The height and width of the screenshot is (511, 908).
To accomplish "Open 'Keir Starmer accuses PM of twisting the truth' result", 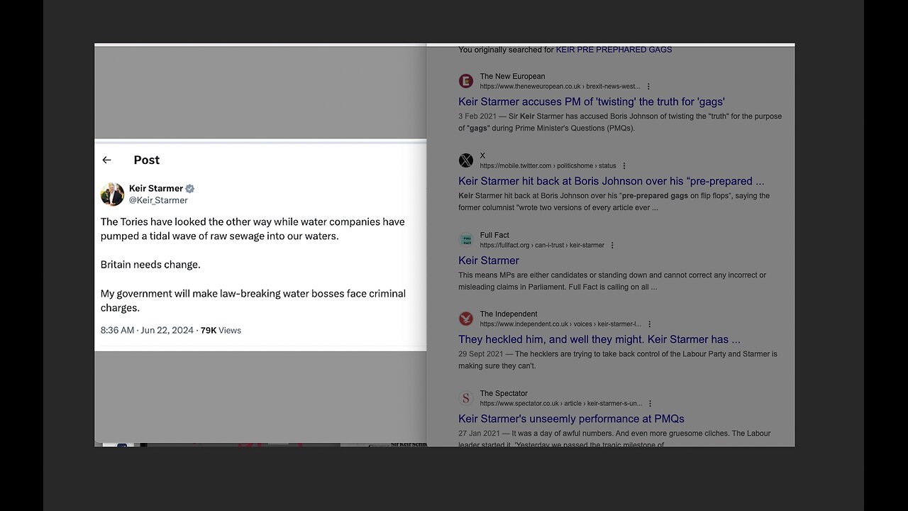I will (592, 102).
